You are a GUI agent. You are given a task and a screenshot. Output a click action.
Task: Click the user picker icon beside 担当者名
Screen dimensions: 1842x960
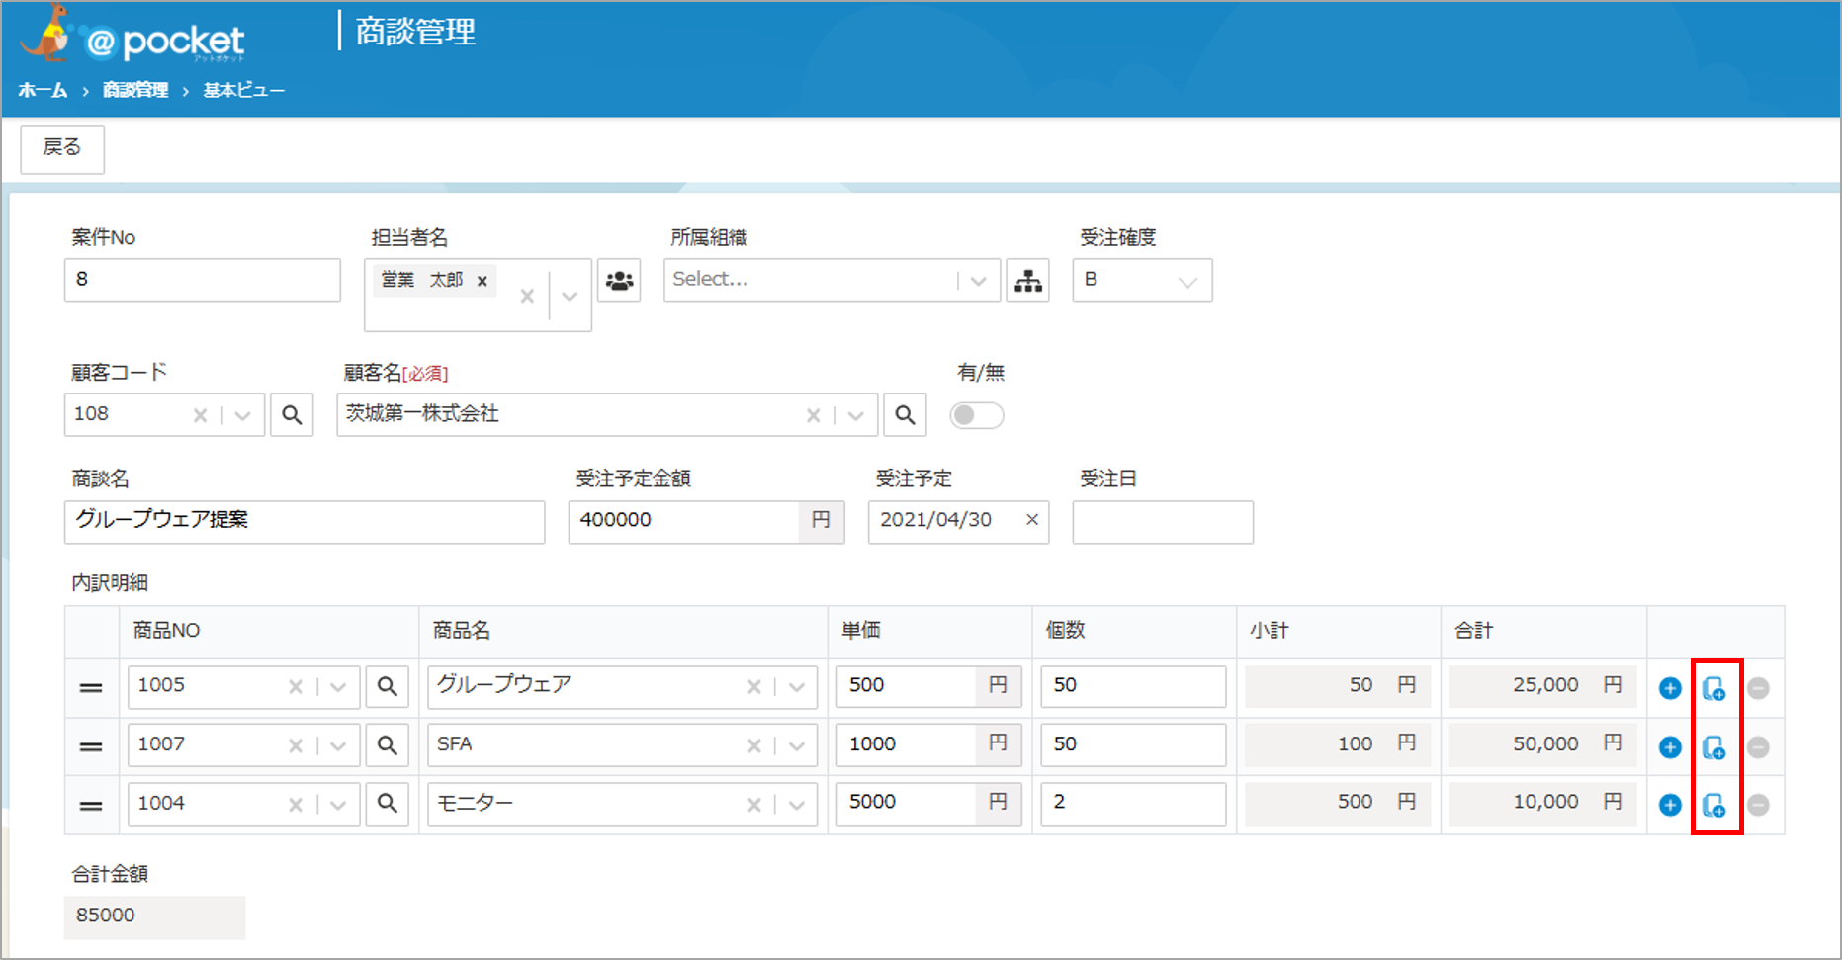point(619,281)
